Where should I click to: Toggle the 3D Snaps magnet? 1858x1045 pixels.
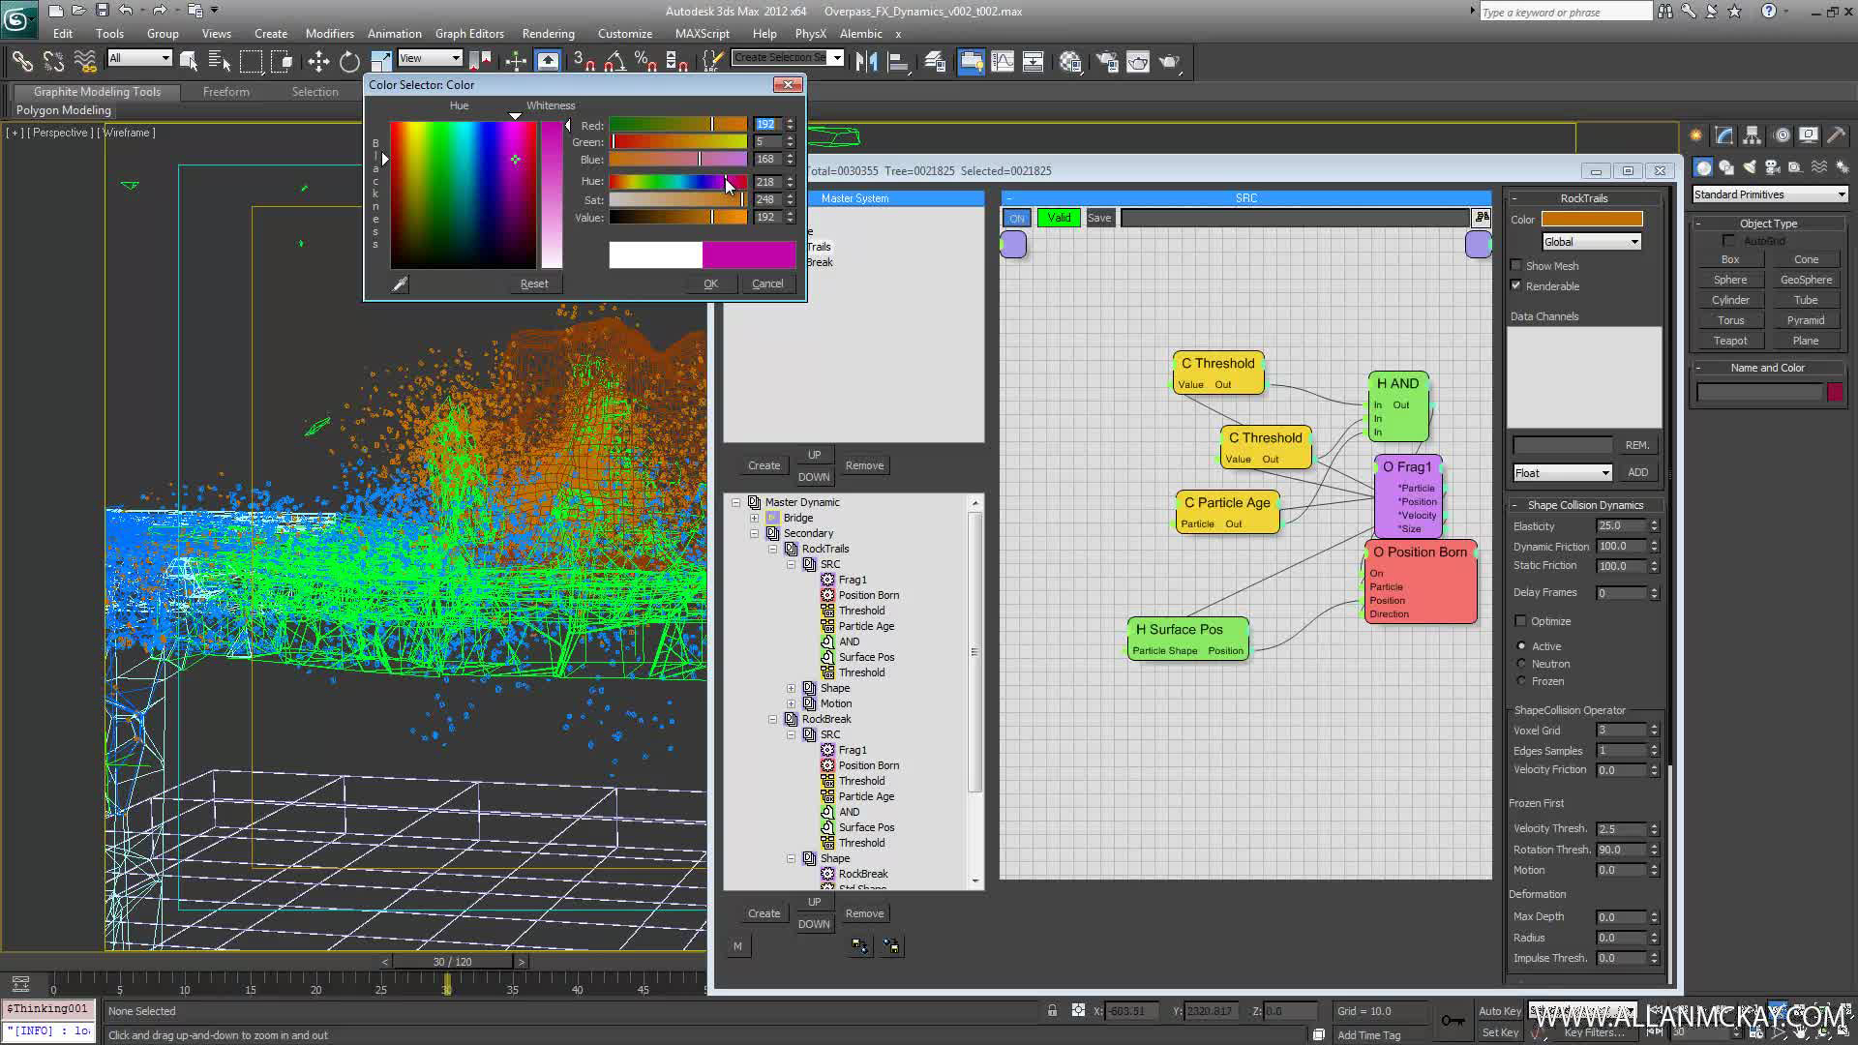[584, 61]
